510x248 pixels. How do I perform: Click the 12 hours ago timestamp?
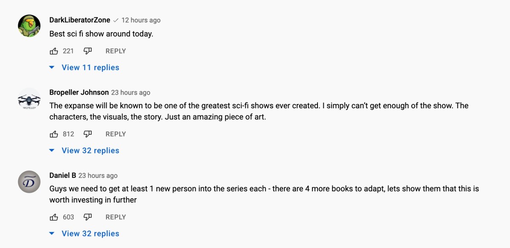pos(141,20)
